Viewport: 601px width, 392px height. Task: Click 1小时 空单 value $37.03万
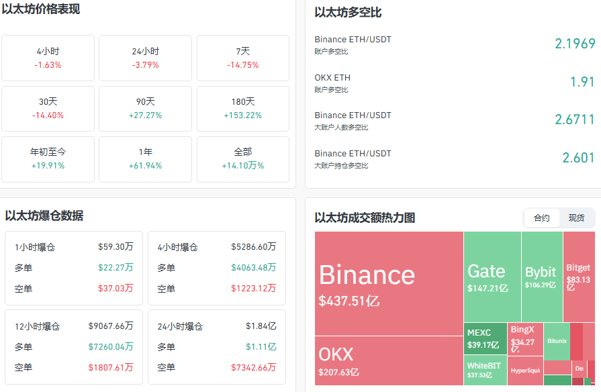click(x=115, y=288)
